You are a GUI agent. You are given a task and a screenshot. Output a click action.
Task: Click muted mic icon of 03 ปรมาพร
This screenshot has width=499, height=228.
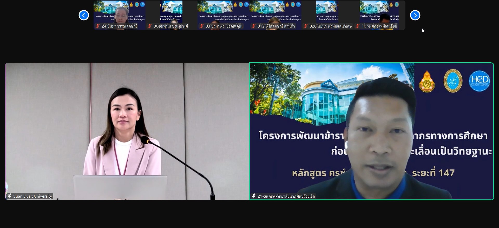(x=202, y=26)
